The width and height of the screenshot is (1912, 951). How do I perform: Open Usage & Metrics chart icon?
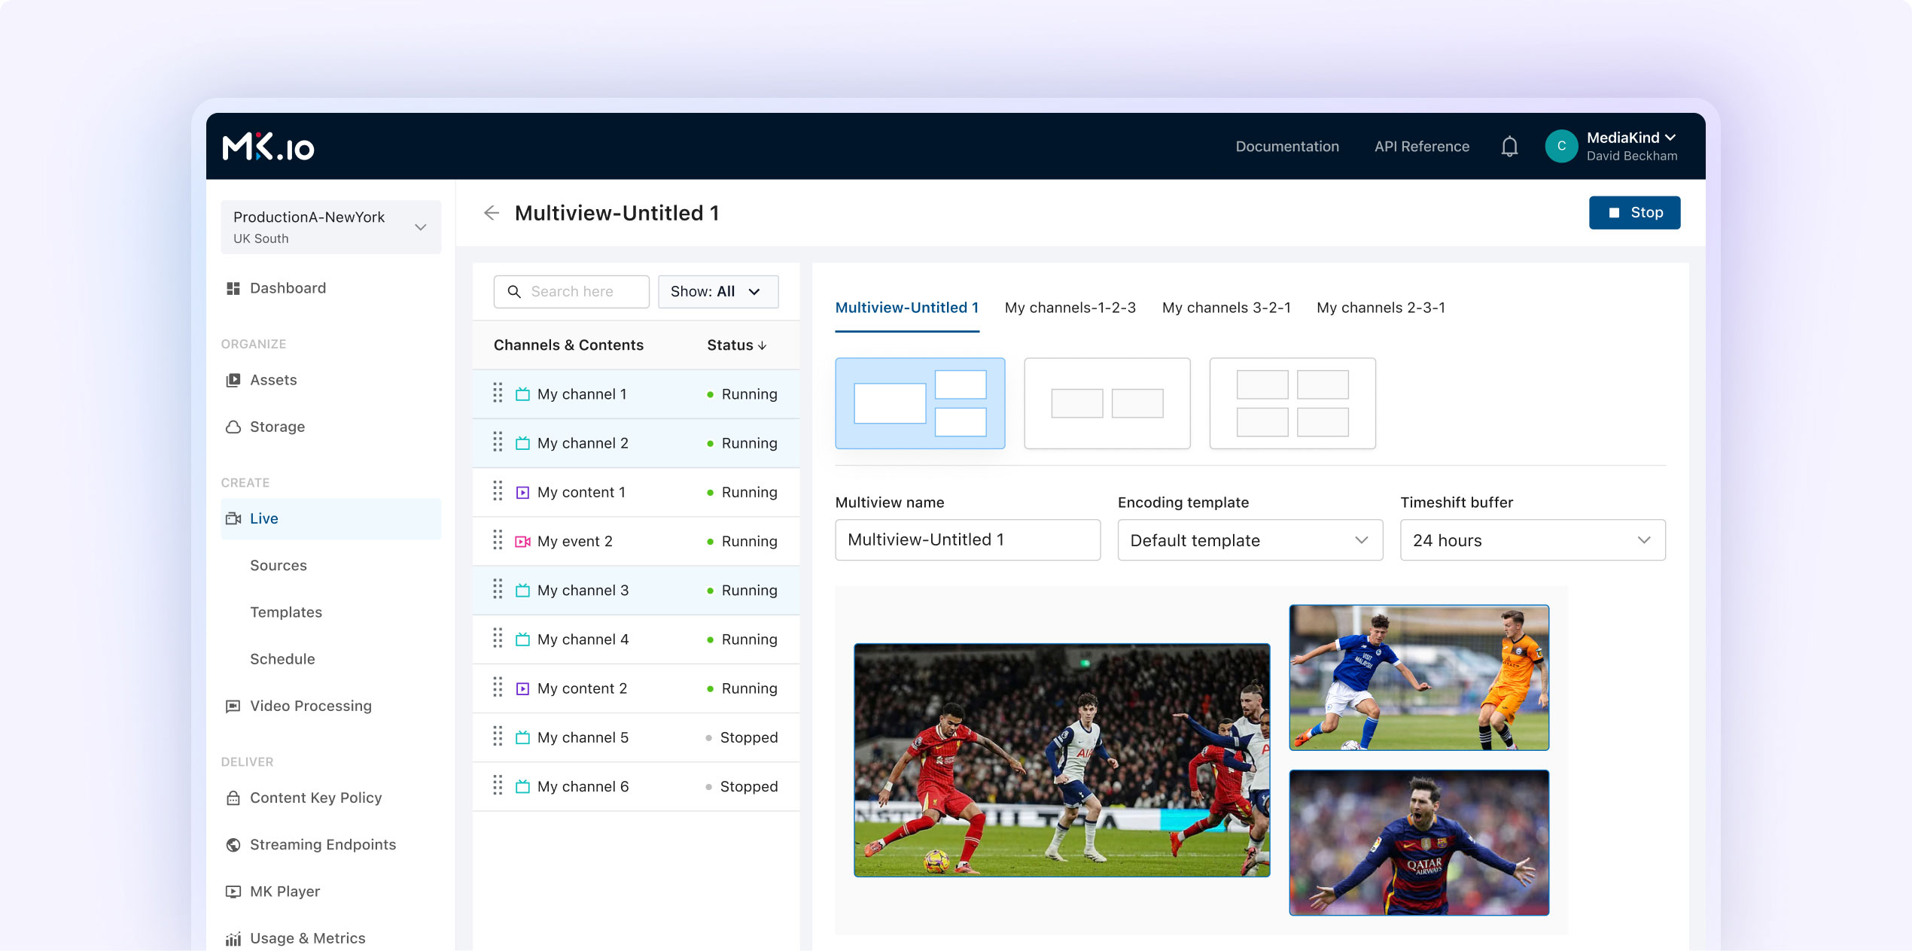coord(233,938)
